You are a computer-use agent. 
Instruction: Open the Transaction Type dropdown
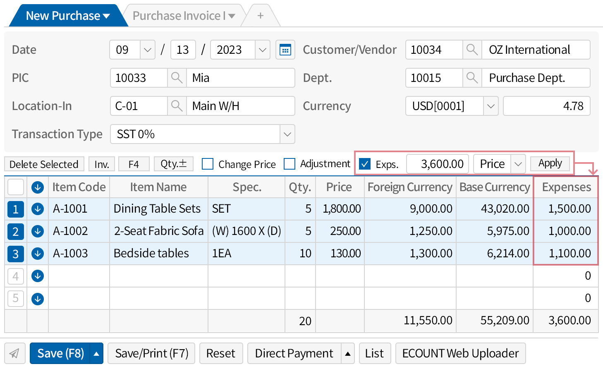pyautogui.click(x=287, y=134)
